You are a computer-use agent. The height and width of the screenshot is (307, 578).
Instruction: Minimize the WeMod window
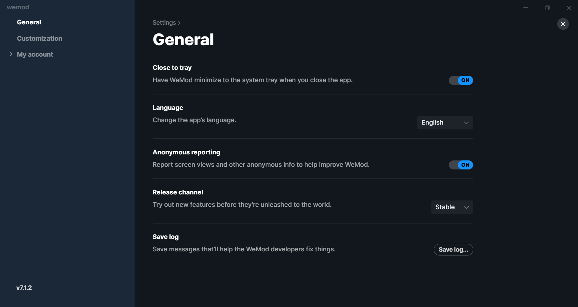click(526, 8)
